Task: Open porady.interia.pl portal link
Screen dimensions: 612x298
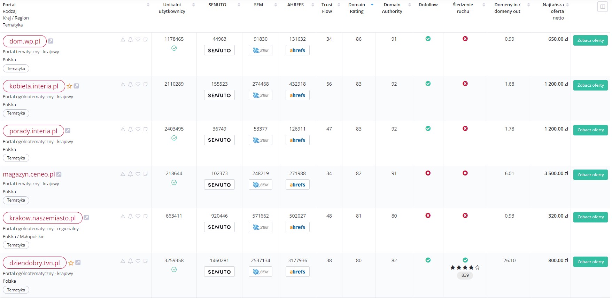Action: [33, 131]
